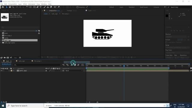Switch to the Learn workspace
The height and width of the screenshot is (108, 192).
coord(121,7)
